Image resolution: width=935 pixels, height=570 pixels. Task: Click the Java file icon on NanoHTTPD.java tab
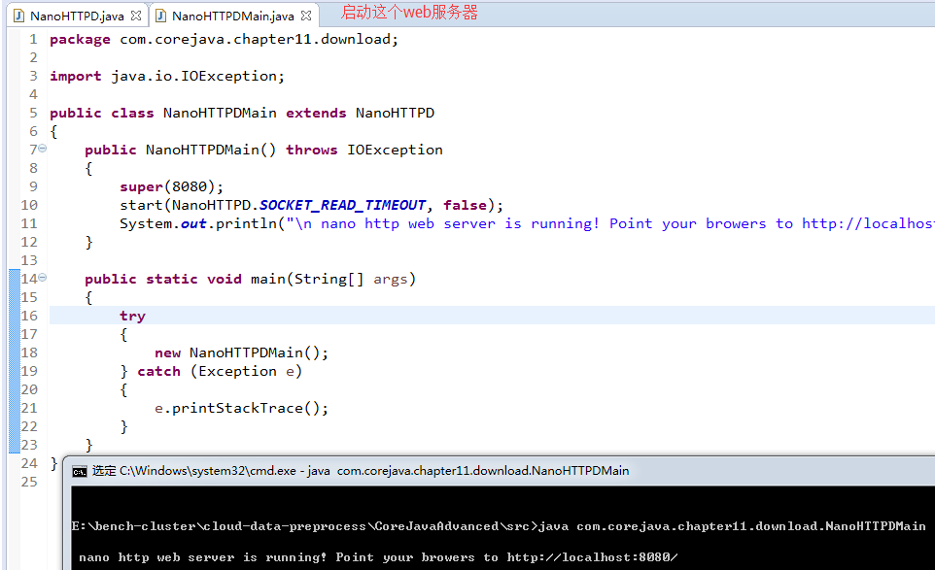pyautogui.click(x=19, y=16)
